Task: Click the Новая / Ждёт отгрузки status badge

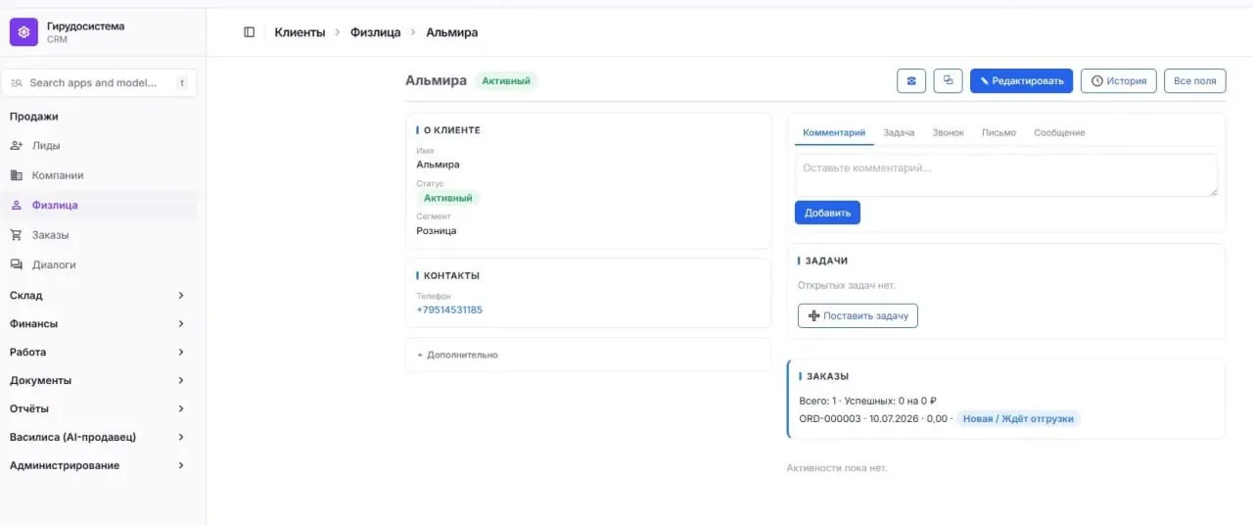Action: pyautogui.click(x=1018, y=418)
